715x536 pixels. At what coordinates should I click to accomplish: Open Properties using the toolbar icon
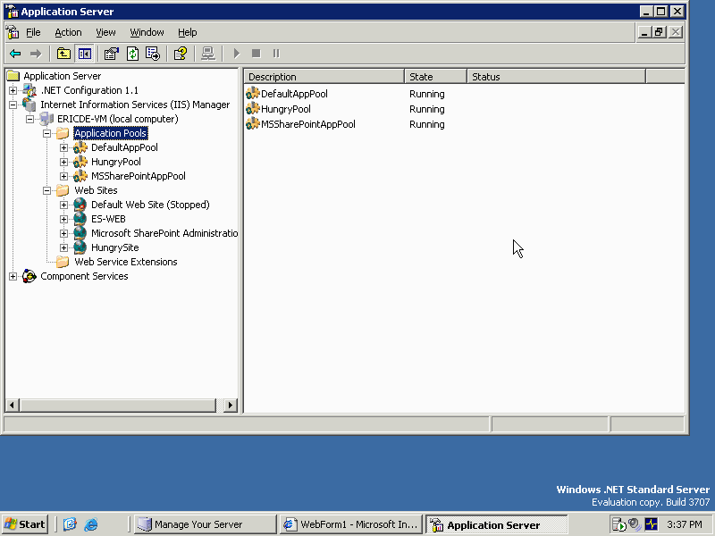111,54
